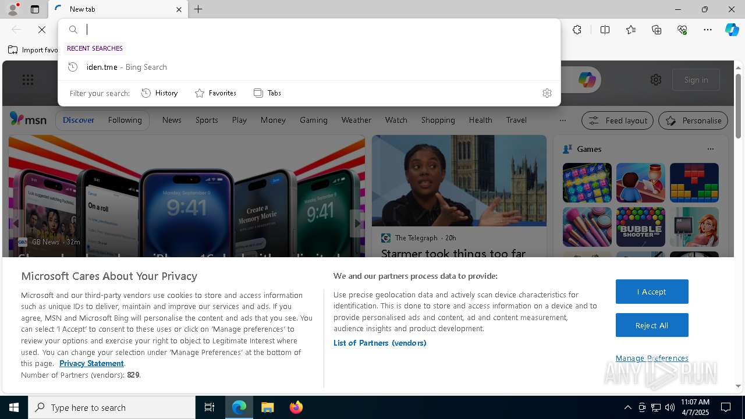Viewport: 745px width, 419px height.
Task: Open the jewel match game thumbnail
Action: pyautogui.click(x=587, y=183)
